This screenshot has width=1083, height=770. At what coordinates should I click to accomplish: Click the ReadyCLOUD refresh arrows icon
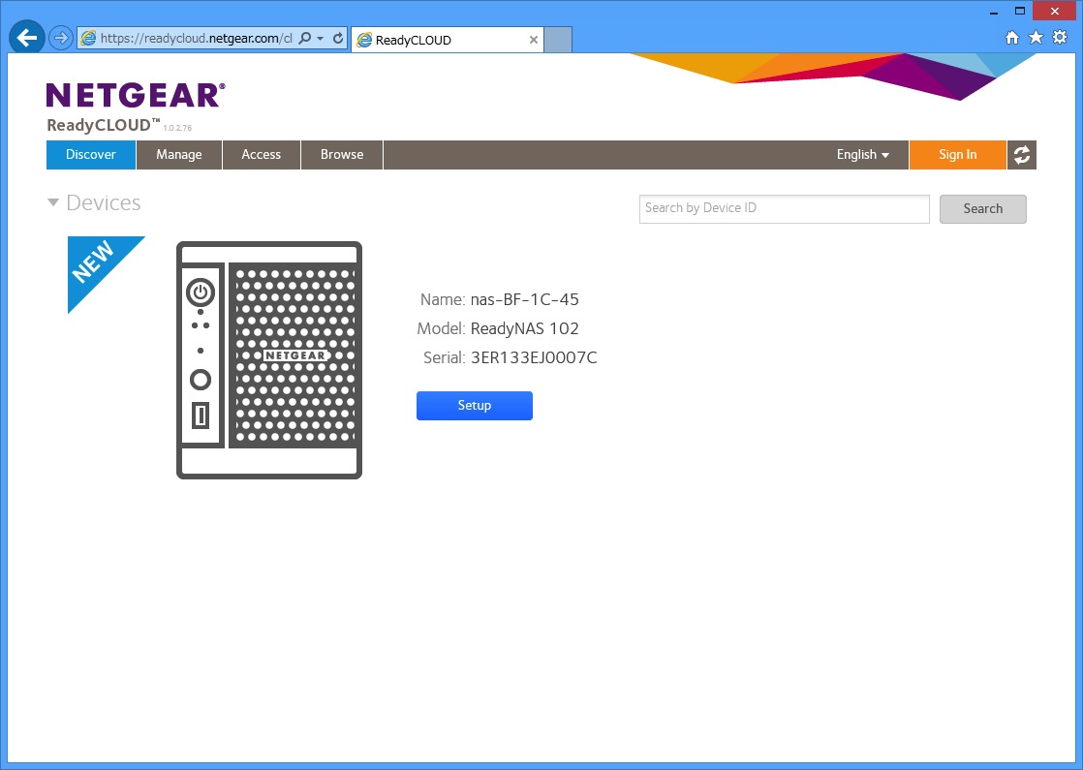pos(1021,155)
